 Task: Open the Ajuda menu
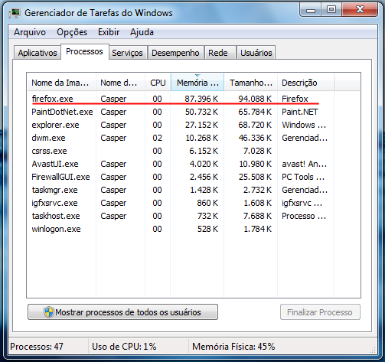pyautogui.click(x=142, y=32)
